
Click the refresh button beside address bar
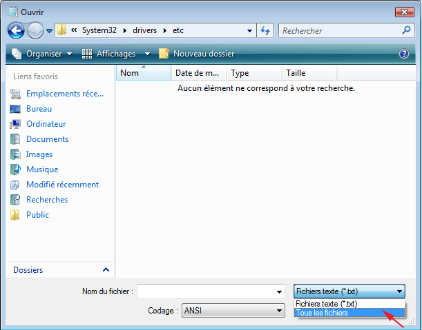coord(265,31)
